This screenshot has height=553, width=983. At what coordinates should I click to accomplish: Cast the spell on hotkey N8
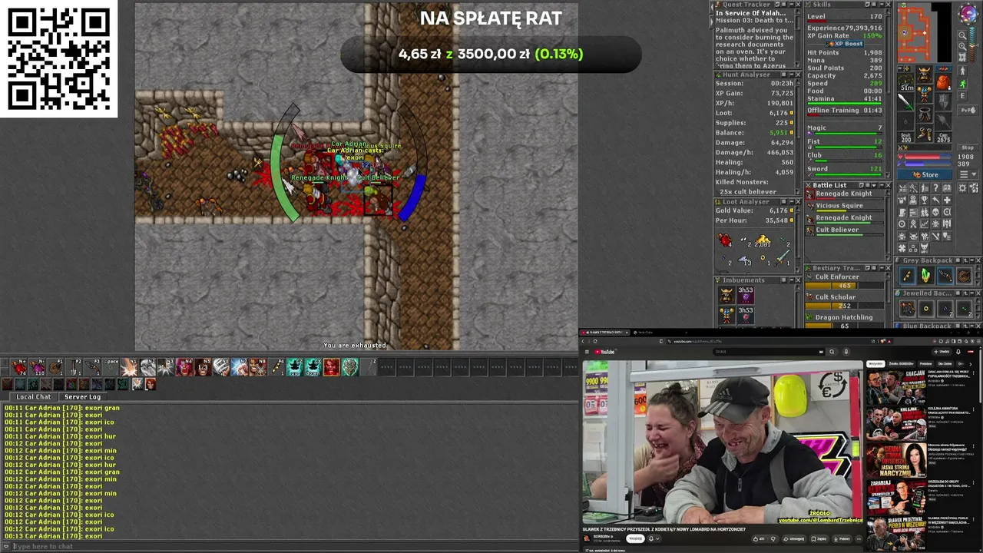258,368
